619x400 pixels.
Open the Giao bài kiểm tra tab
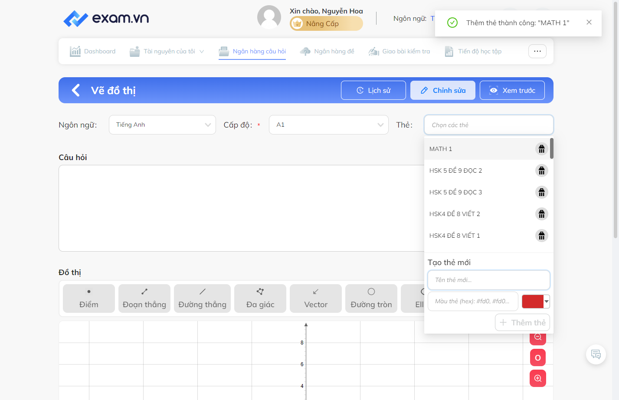coord(399,51)
